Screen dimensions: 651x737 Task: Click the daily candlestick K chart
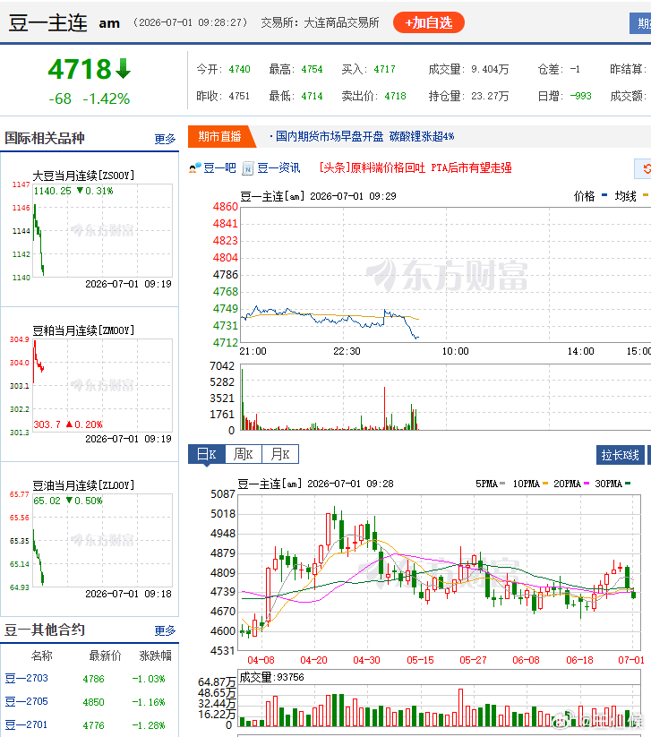pyautogui.click(x=439, y=572)
